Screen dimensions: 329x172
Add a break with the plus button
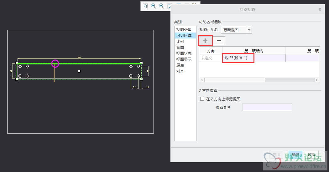click(x=205, y=41)
